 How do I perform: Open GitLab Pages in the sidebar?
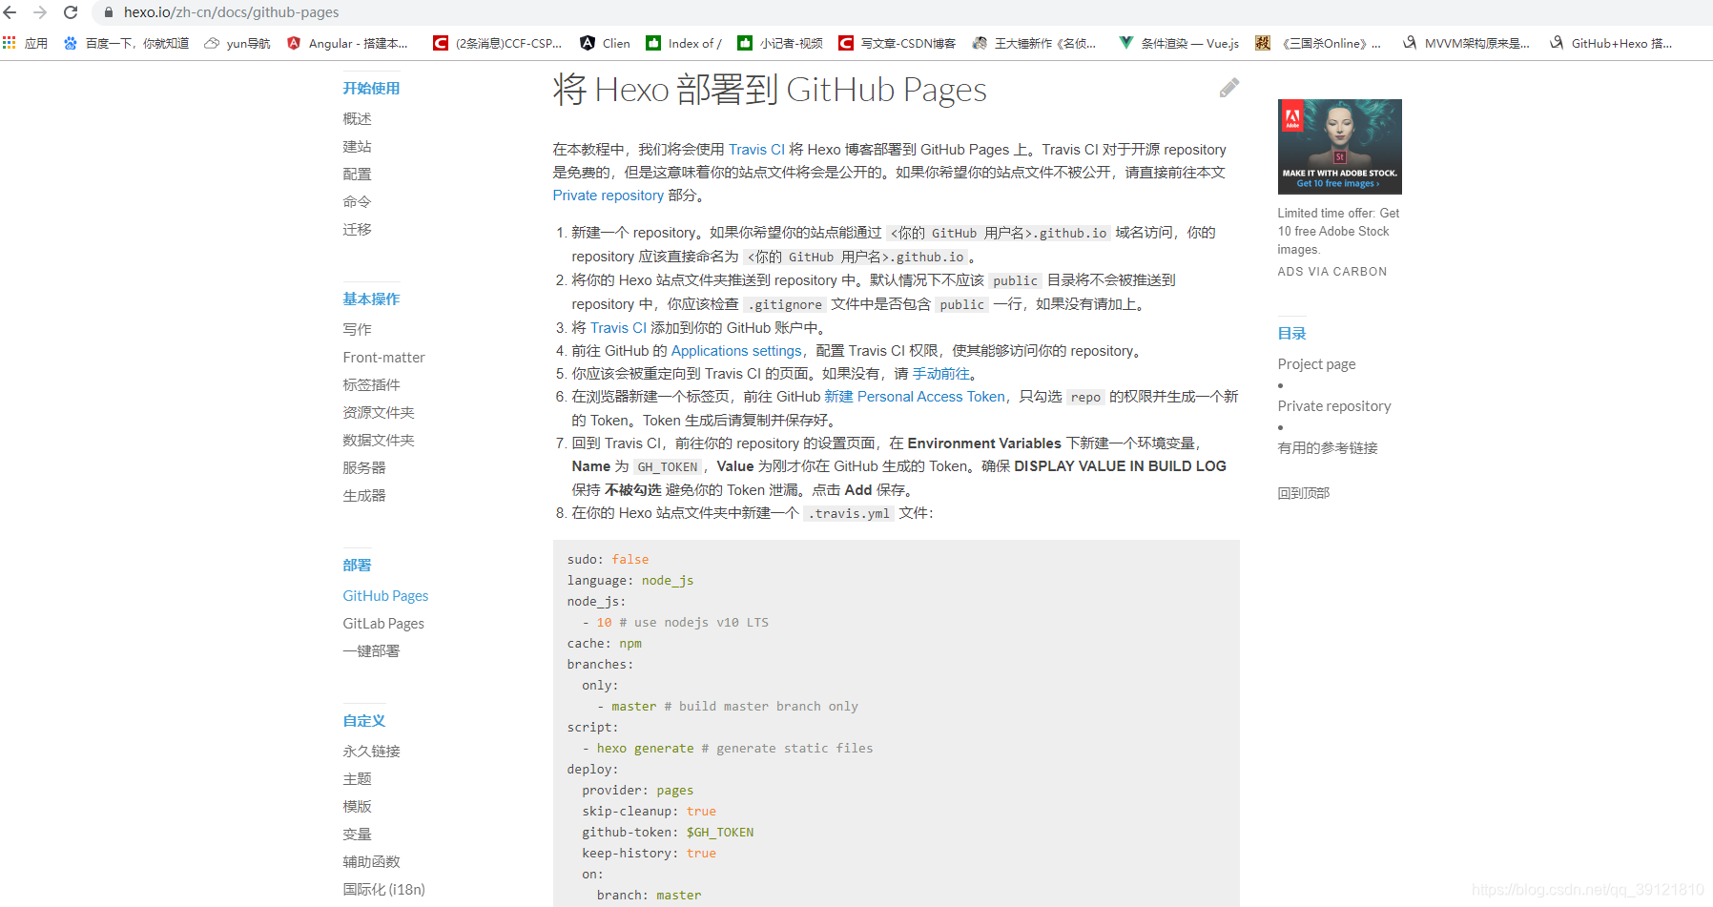point(383,623)
